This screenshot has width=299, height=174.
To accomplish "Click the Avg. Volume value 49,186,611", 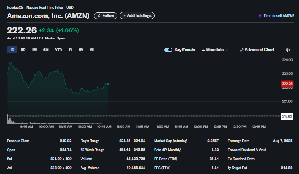I will [136, 168].
